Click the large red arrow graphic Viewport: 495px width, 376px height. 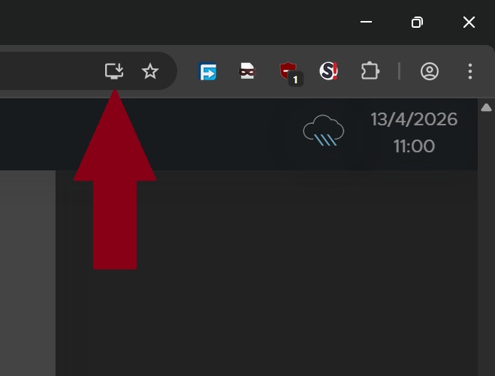click(x=115, y=179)
